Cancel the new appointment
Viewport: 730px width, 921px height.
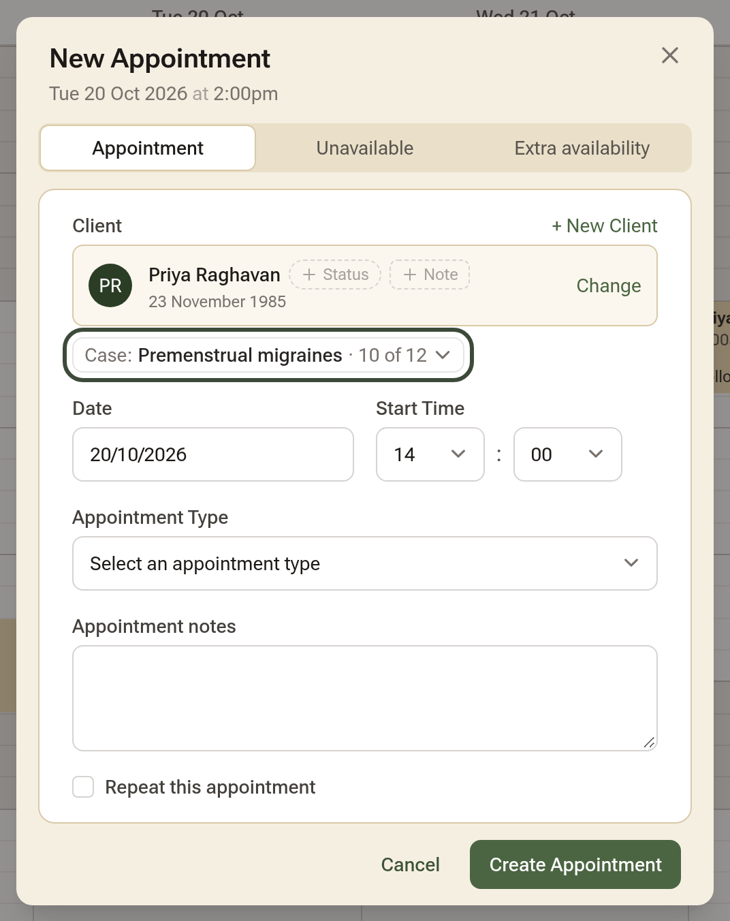click(411, 864)
